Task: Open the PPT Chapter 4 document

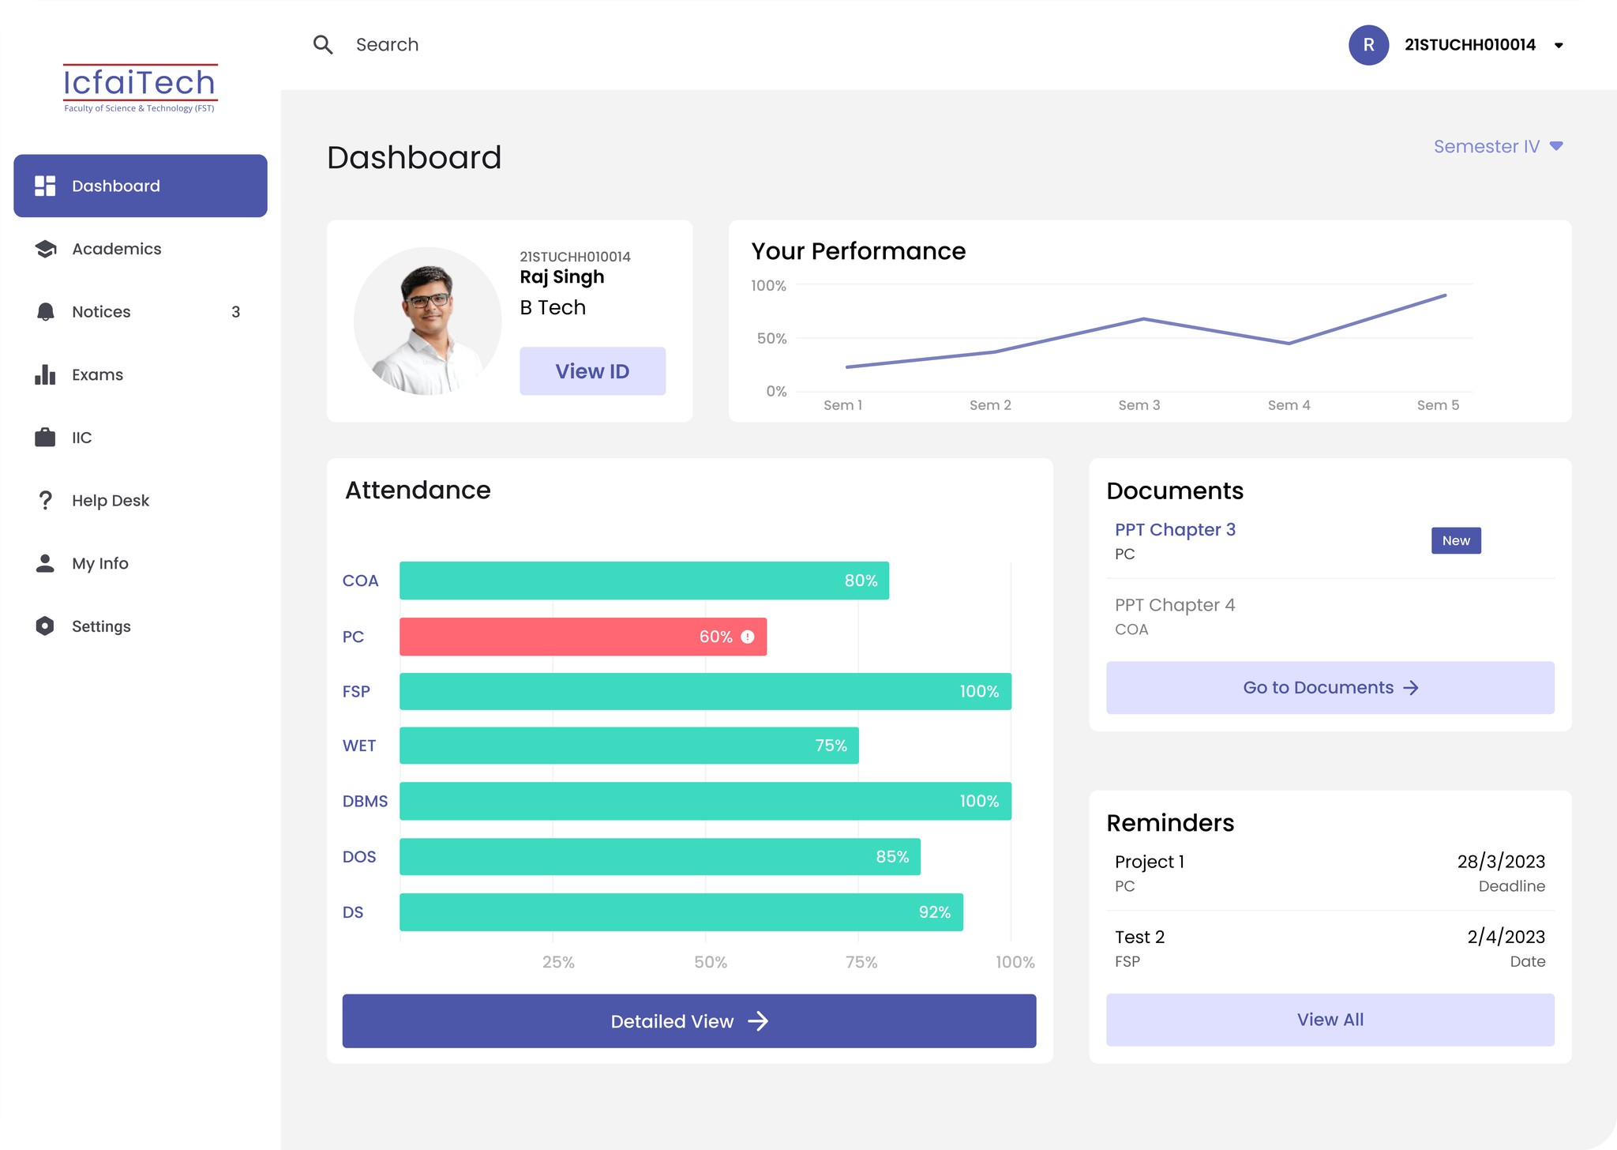Action: pyautogui.click(x=1175, y=605)
